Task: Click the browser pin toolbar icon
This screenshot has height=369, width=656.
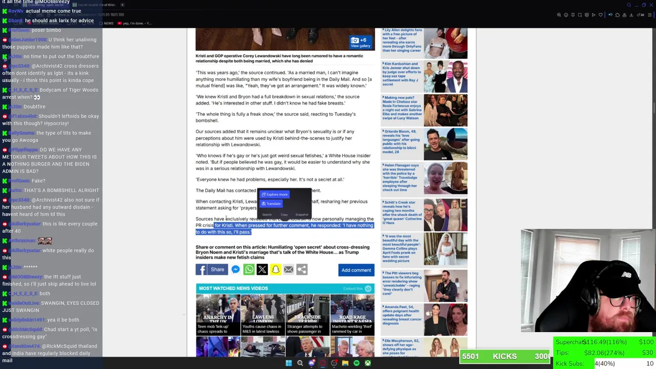Action: coord(573,15)
